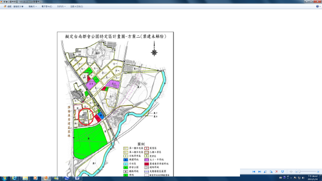Select the Photo Gallery taskbar button
Image resolution: width=322 pixels, height=181 pixels.
point(46,178)
